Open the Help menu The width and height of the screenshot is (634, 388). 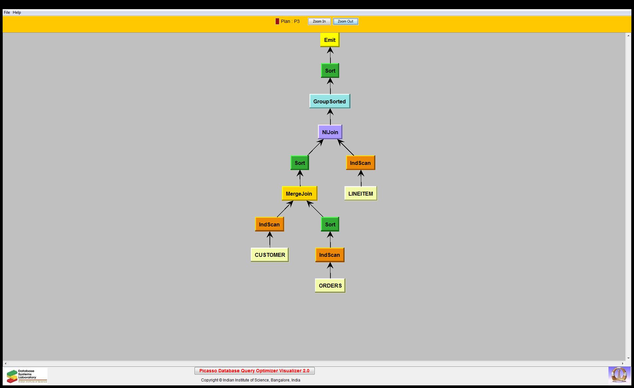pos(17,12)
